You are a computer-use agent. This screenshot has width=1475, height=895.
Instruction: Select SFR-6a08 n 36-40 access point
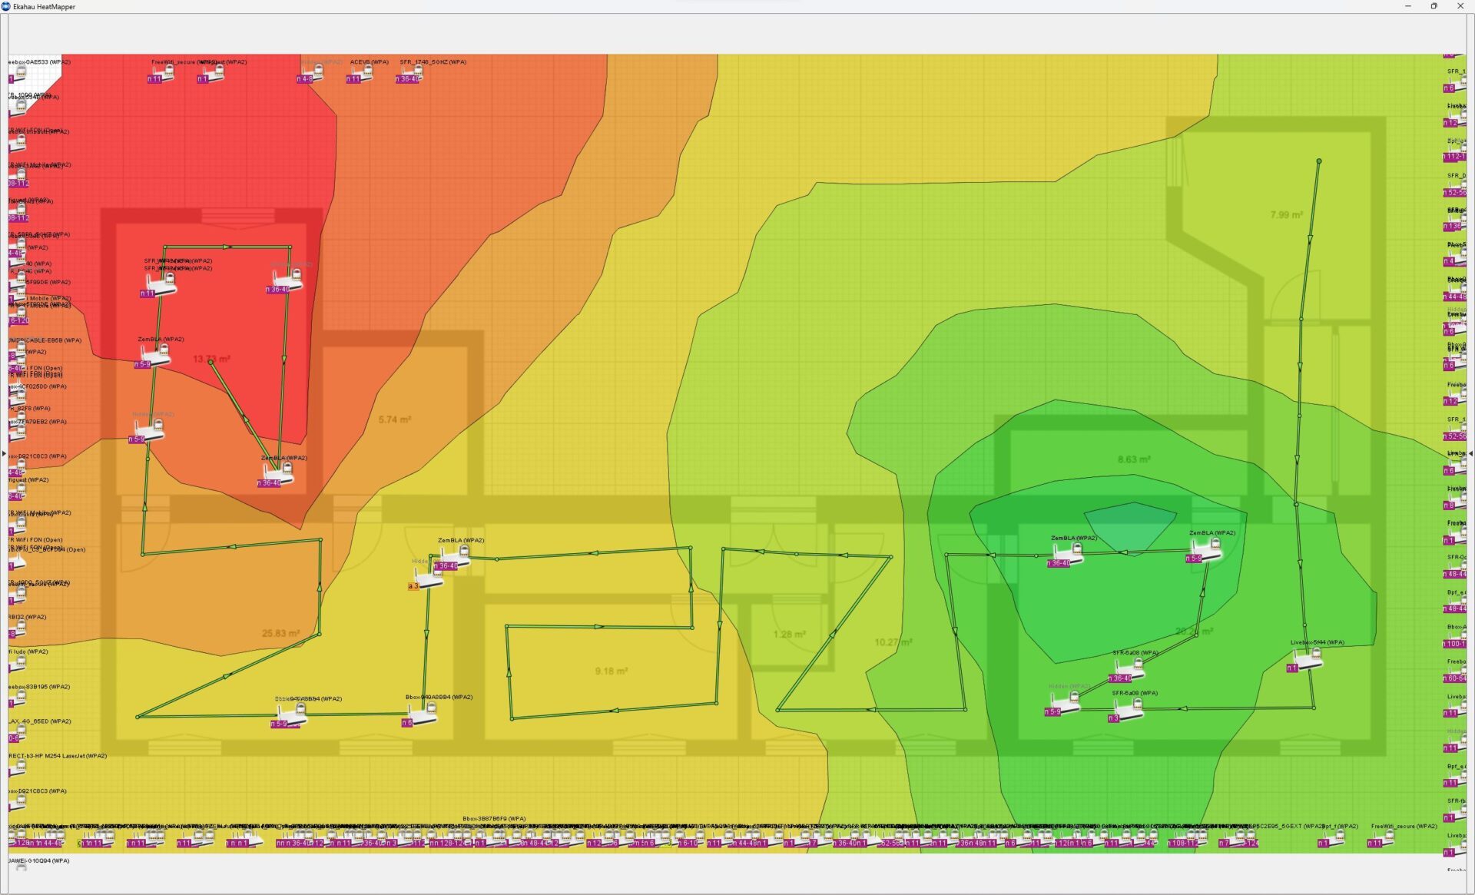[1128, 671]
